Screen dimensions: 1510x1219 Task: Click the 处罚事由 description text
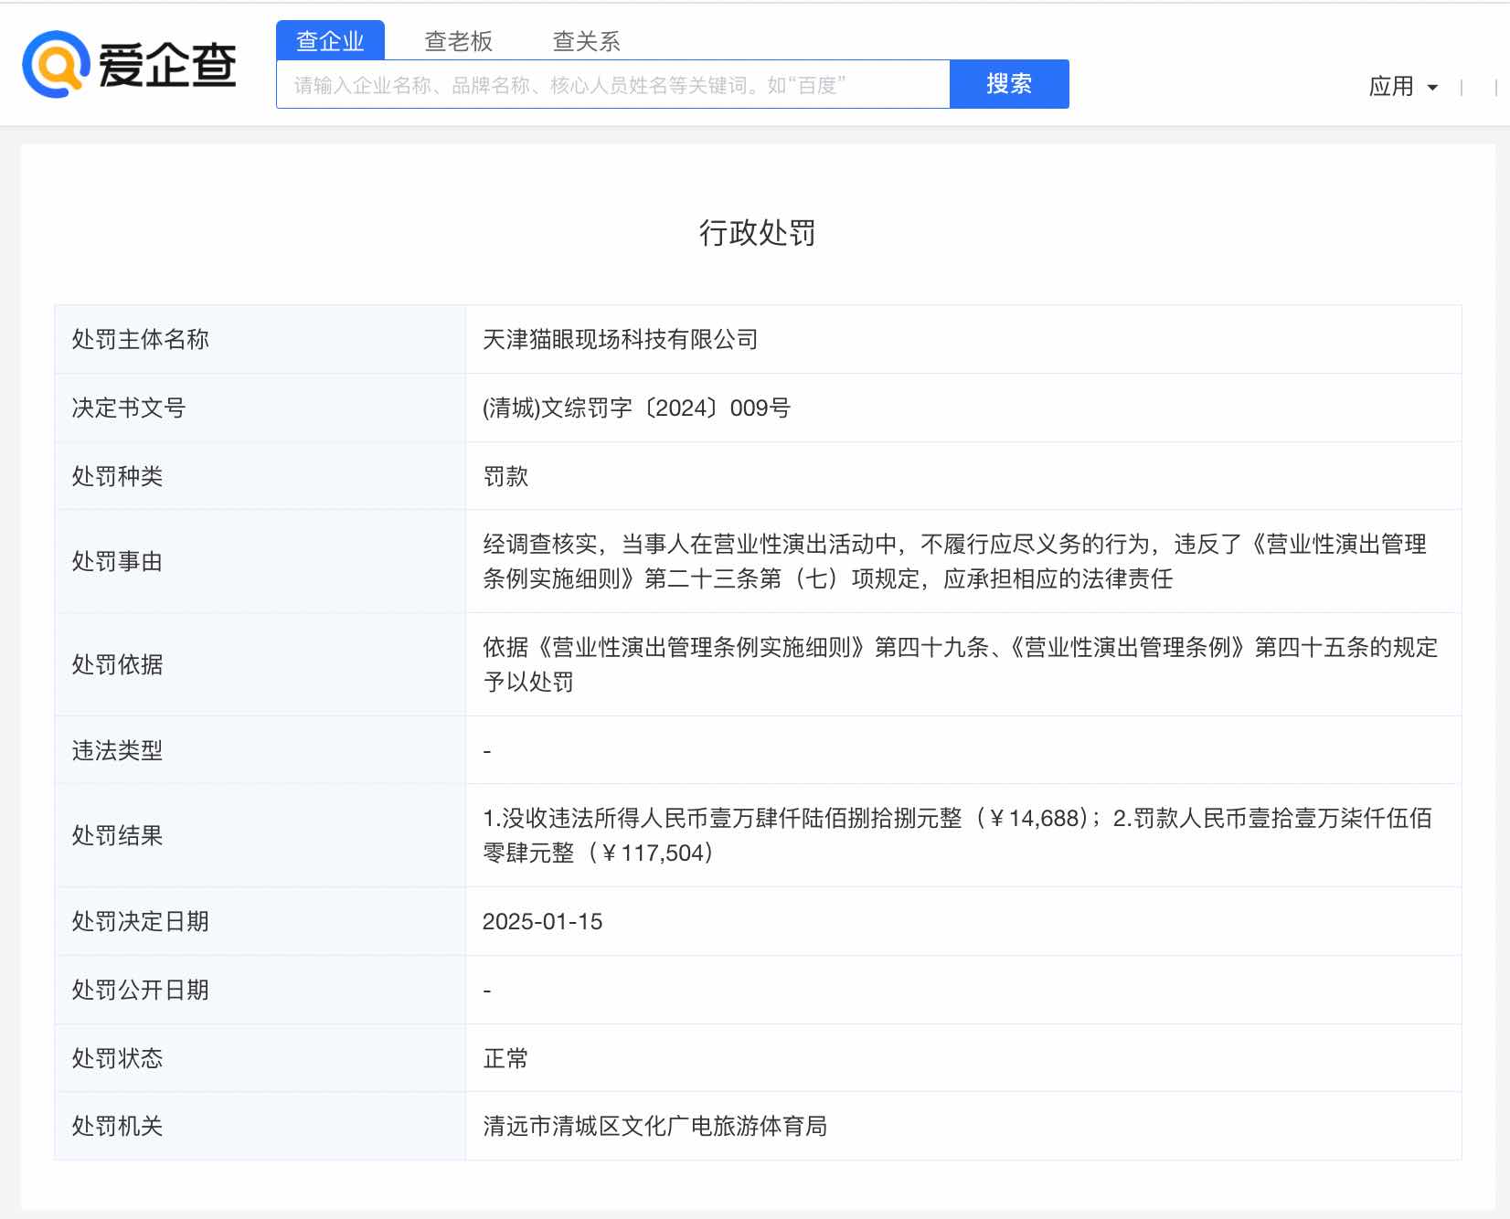coord(955,561)
